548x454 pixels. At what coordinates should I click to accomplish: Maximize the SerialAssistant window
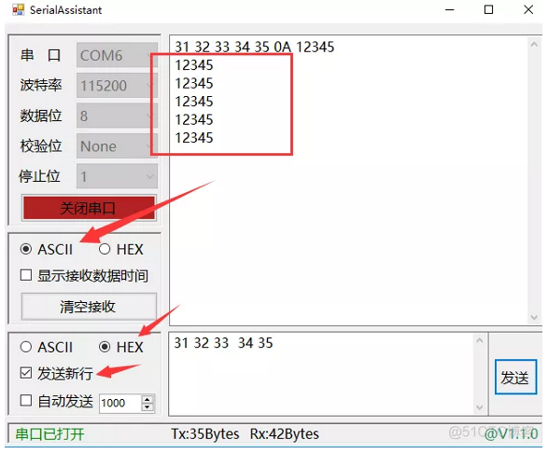488,9
